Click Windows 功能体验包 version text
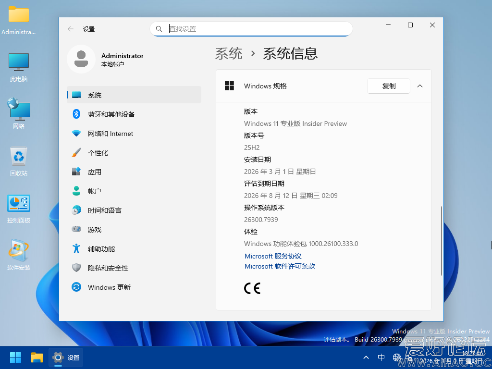This screenshot has width=492, height=369. (x=301, y=244)
